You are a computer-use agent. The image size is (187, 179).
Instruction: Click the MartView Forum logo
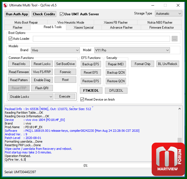click(168, 159)
